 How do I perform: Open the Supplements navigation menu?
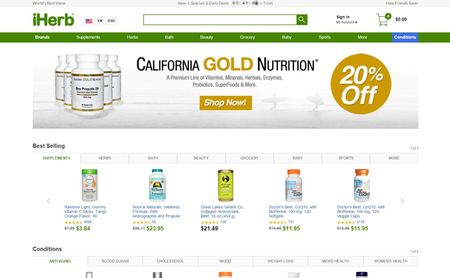88,37
